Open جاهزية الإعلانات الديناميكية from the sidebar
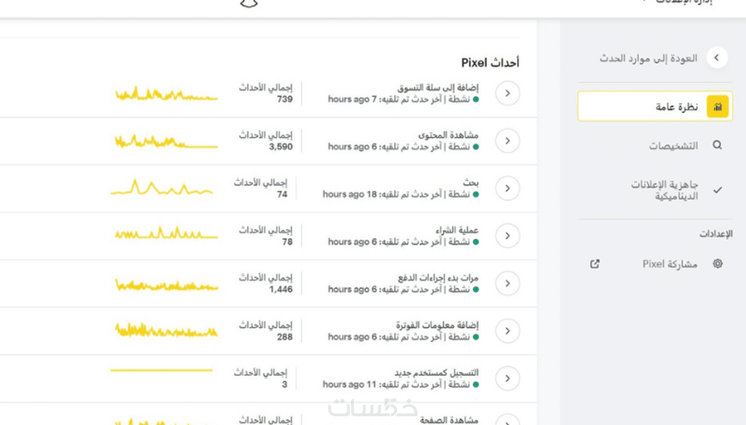The width and height of the screenshot is (746, 425). (x=664, y=190)
